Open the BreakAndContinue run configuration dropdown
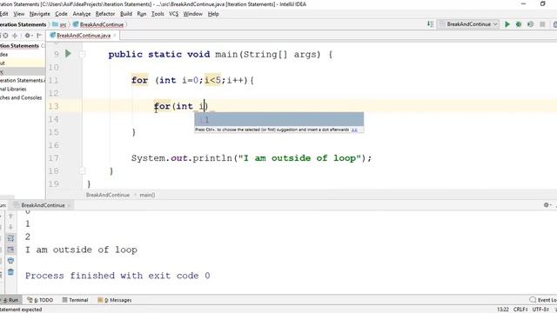This screenshot has width=557, height=313. pyautogui.click(x=468, y=24)
